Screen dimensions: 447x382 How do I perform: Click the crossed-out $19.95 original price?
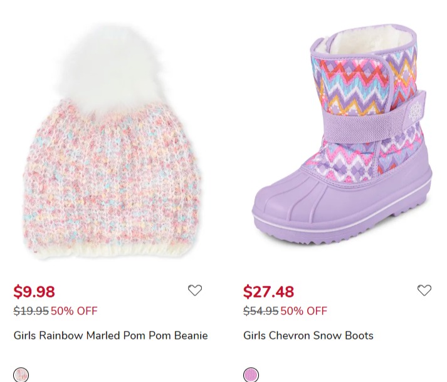[31, 311]
